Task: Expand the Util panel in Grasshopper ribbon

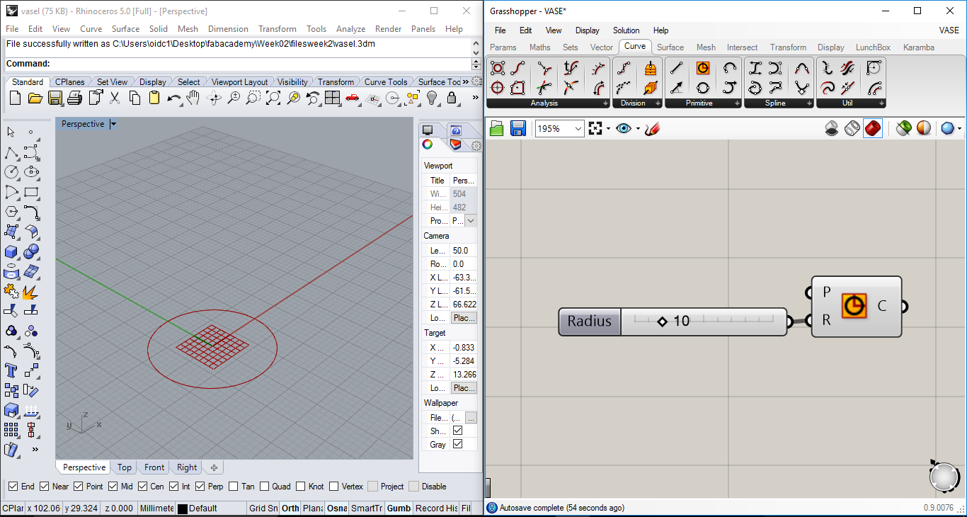Action: (881, 103)
